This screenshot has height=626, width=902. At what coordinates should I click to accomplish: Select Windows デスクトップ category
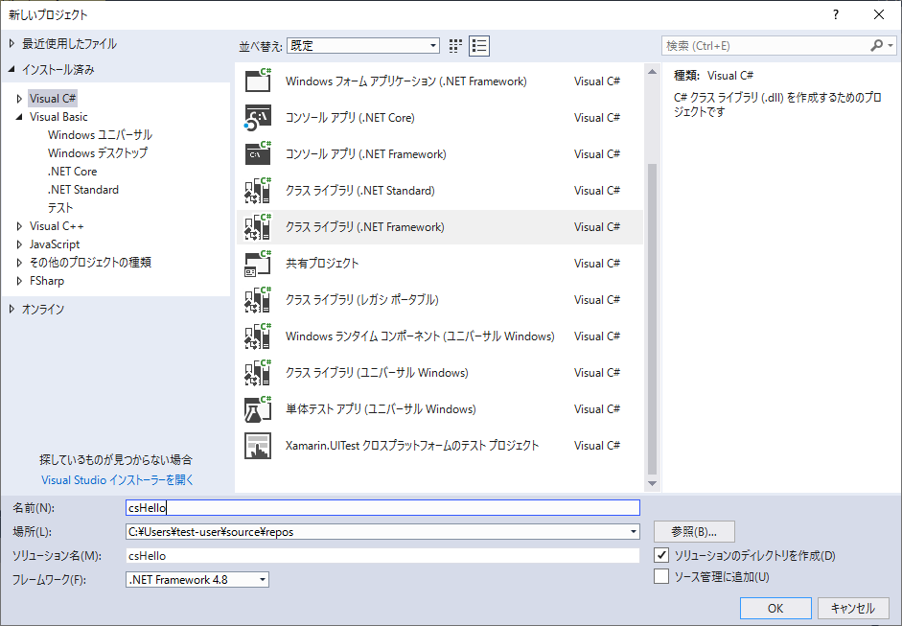point(98,153)
